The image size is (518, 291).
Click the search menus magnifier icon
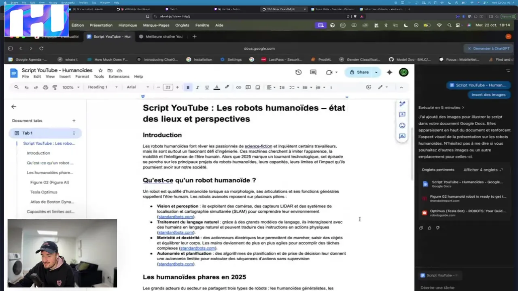point(17,87)
